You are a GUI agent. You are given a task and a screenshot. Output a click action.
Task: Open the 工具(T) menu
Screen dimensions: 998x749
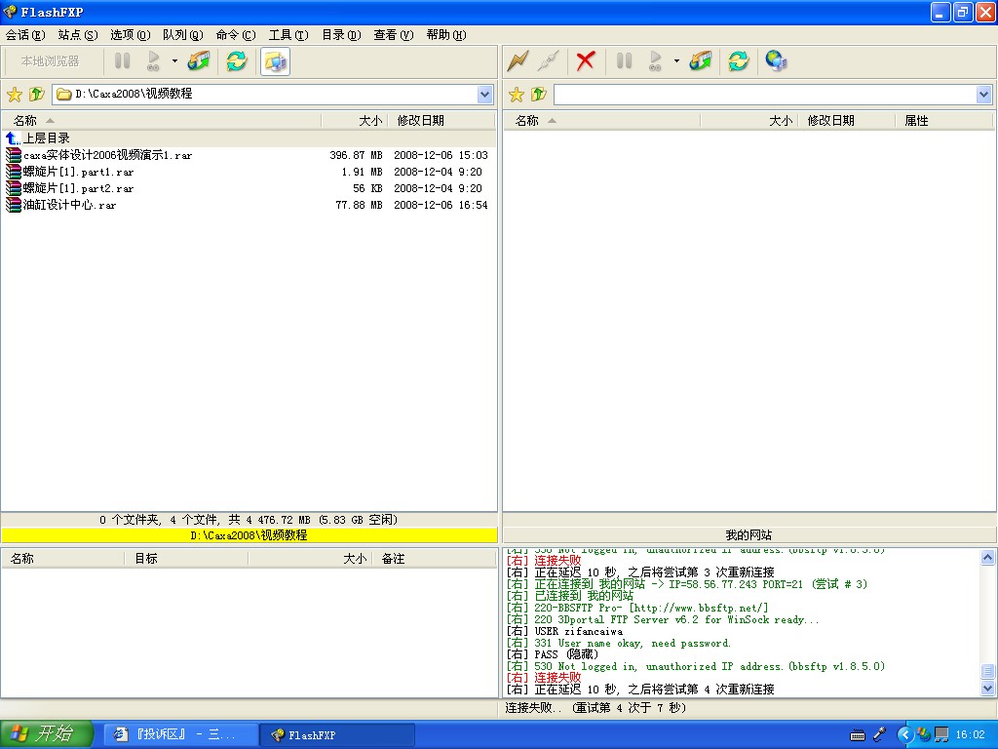(x=288, y=35)
